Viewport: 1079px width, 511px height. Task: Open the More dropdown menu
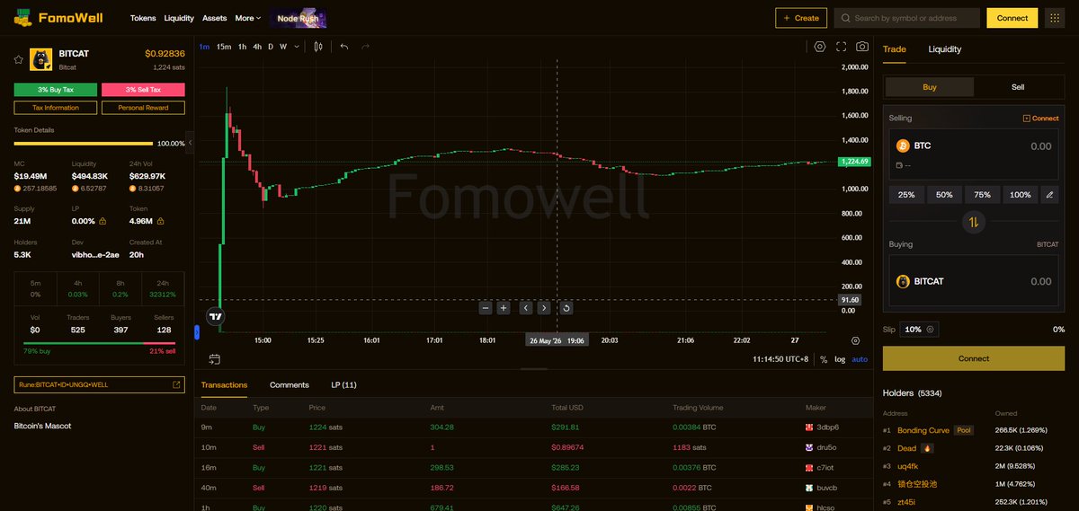click(x=247, y=18)
